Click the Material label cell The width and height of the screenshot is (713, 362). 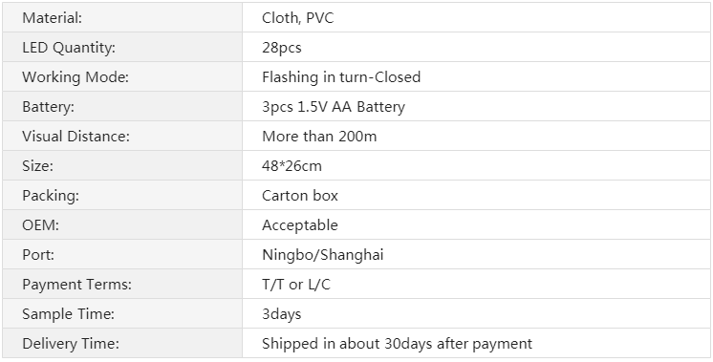(x=122, y=17)
